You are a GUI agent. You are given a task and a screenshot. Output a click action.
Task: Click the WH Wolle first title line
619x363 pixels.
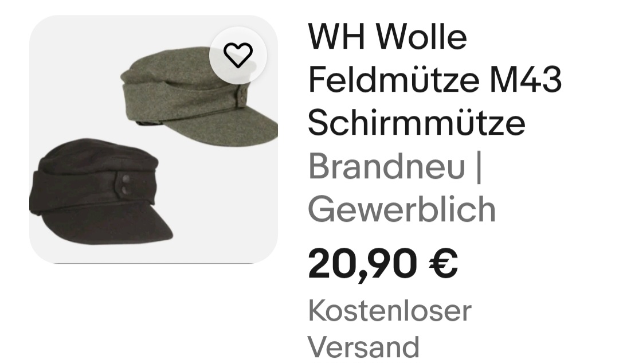(387, 37)
